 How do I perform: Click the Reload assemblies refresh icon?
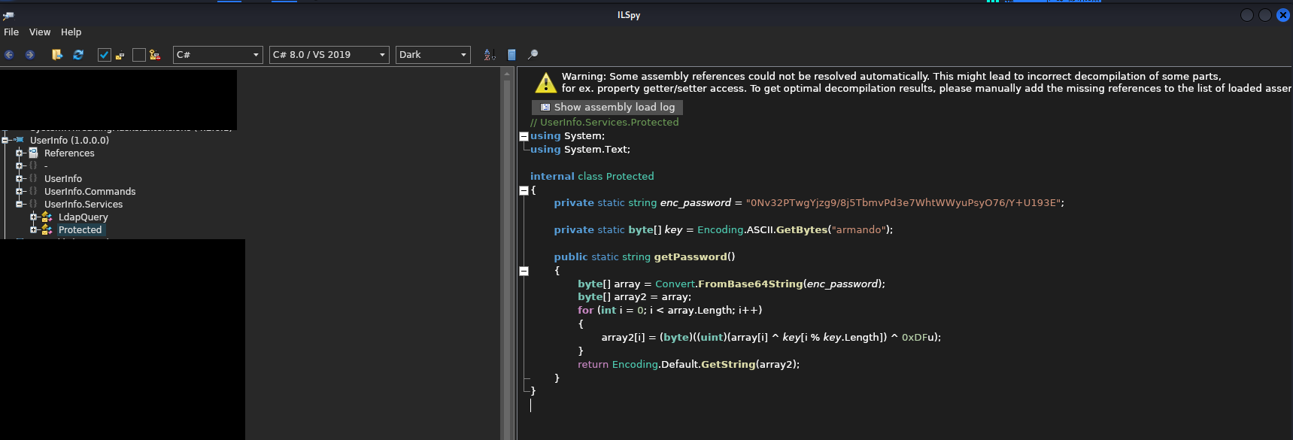[x=78, y=55]
